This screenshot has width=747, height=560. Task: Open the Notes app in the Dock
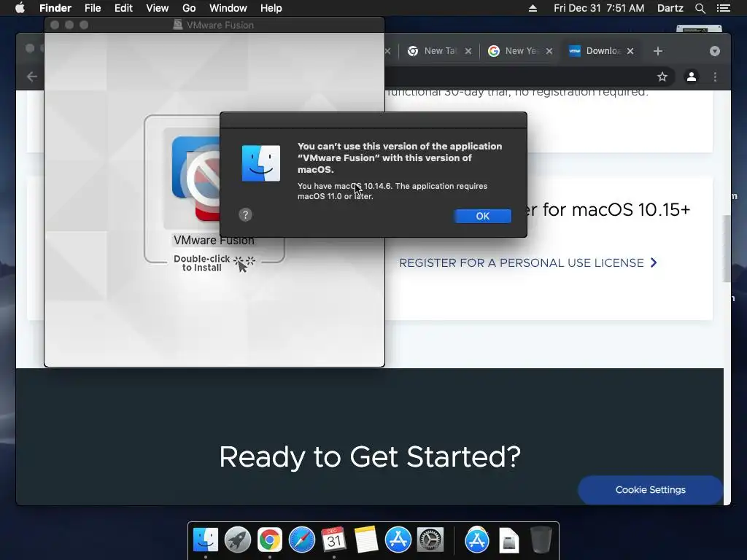click(366, 540)
